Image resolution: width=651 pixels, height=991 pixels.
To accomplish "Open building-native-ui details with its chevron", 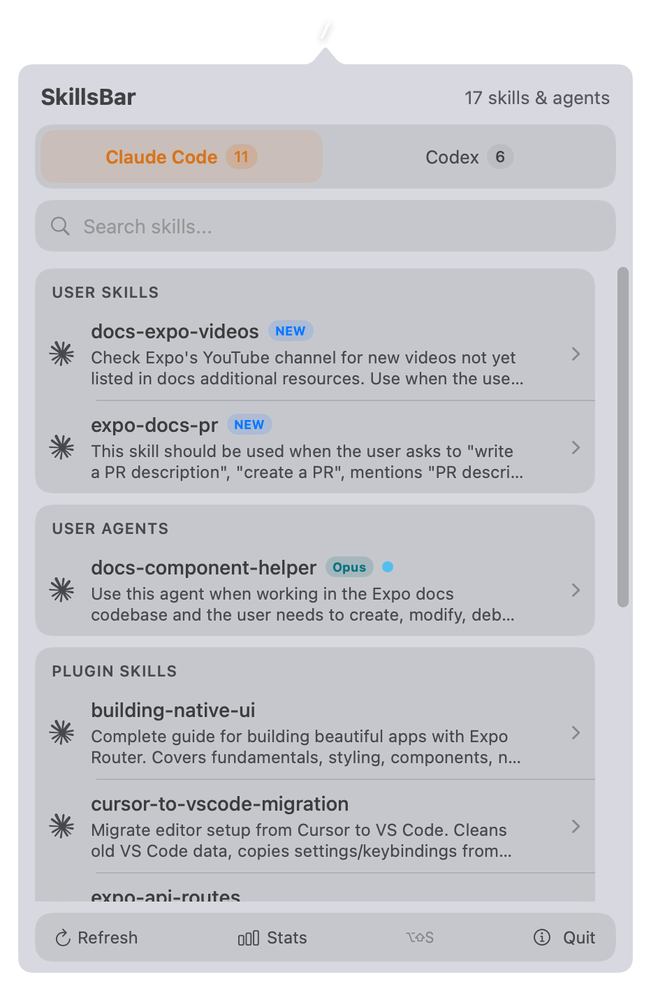I will tap(576, 733).
